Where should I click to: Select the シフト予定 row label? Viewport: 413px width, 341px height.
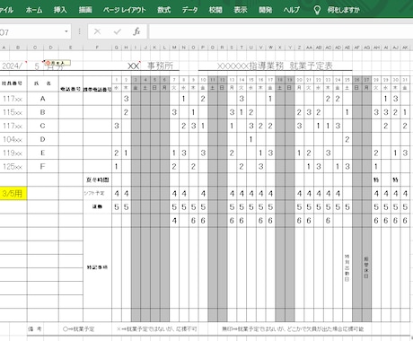tap(97, 193)
